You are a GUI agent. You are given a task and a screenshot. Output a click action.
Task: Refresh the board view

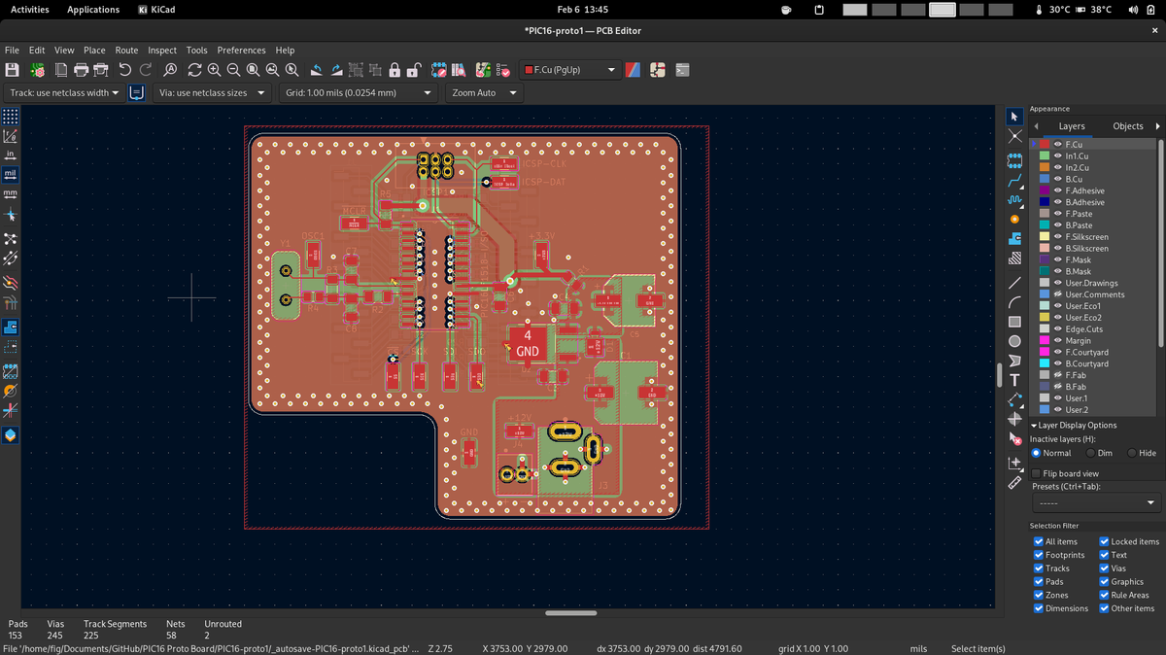pyautogui.click(x=194, y=70)
